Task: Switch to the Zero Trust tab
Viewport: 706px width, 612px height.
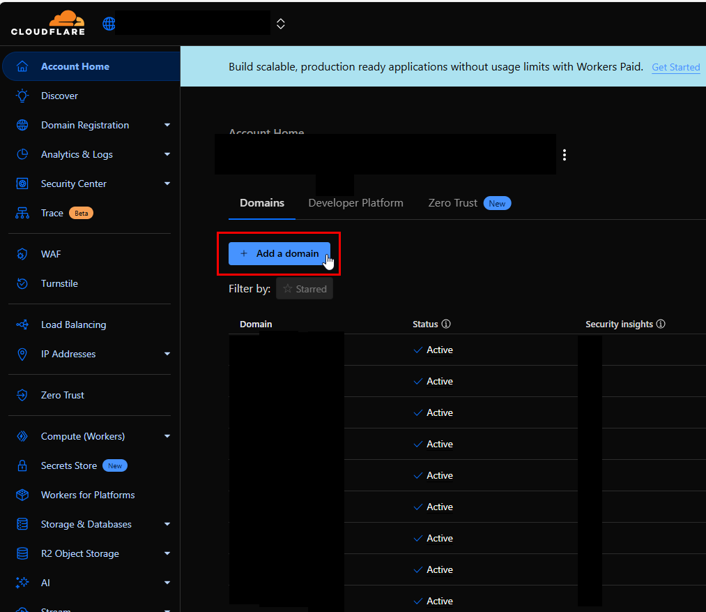Action: 470,203
